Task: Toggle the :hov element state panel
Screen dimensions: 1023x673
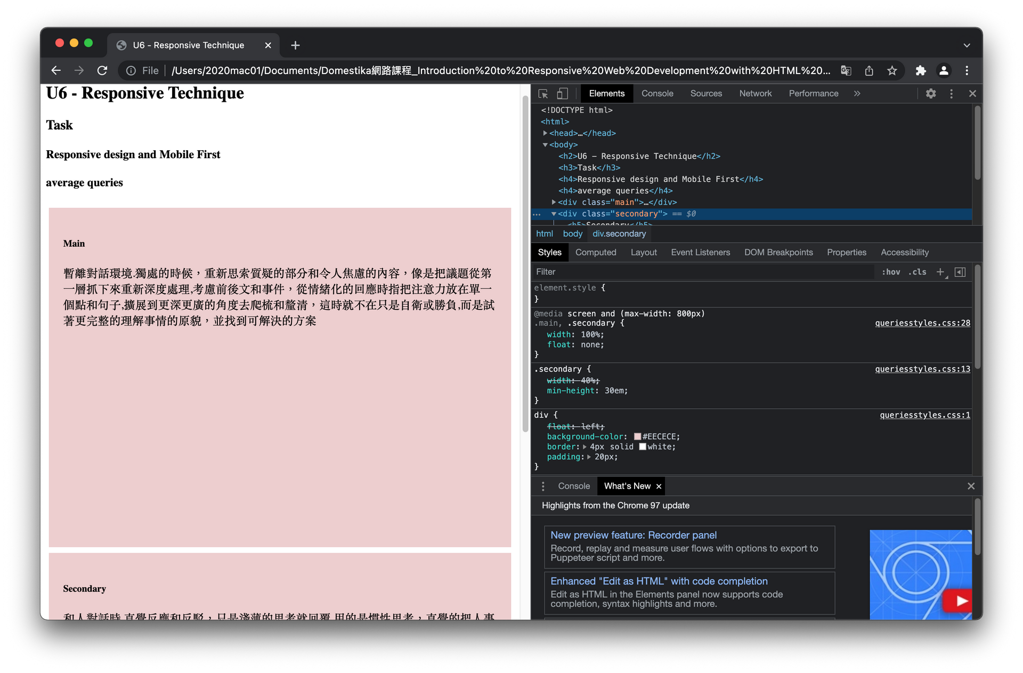Action: [x=891, y=272]
